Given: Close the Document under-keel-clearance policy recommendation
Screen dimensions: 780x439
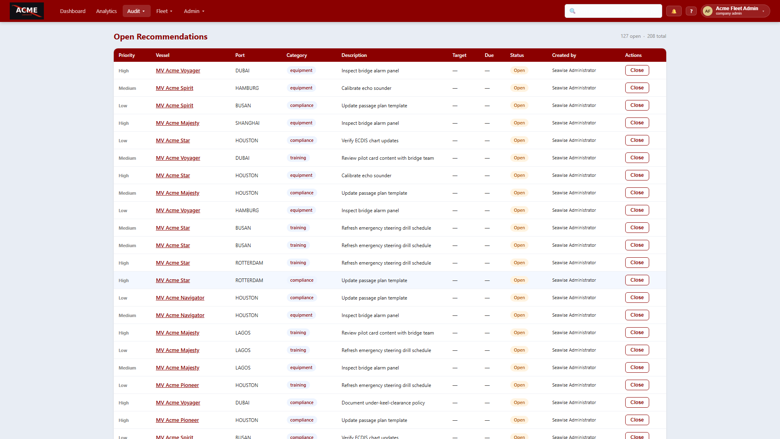Looking at the screenshot, I should pyautogui.click(x=637, y=402).
